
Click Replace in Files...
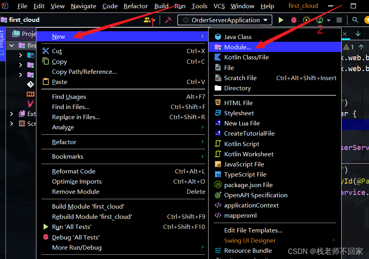(x=122, y=117)
